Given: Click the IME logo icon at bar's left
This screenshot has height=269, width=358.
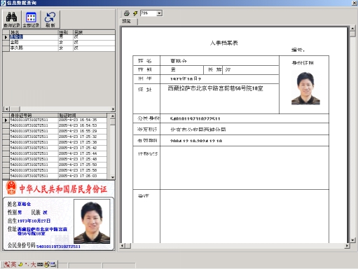Looking at the screenshot, I should [7, 264].
